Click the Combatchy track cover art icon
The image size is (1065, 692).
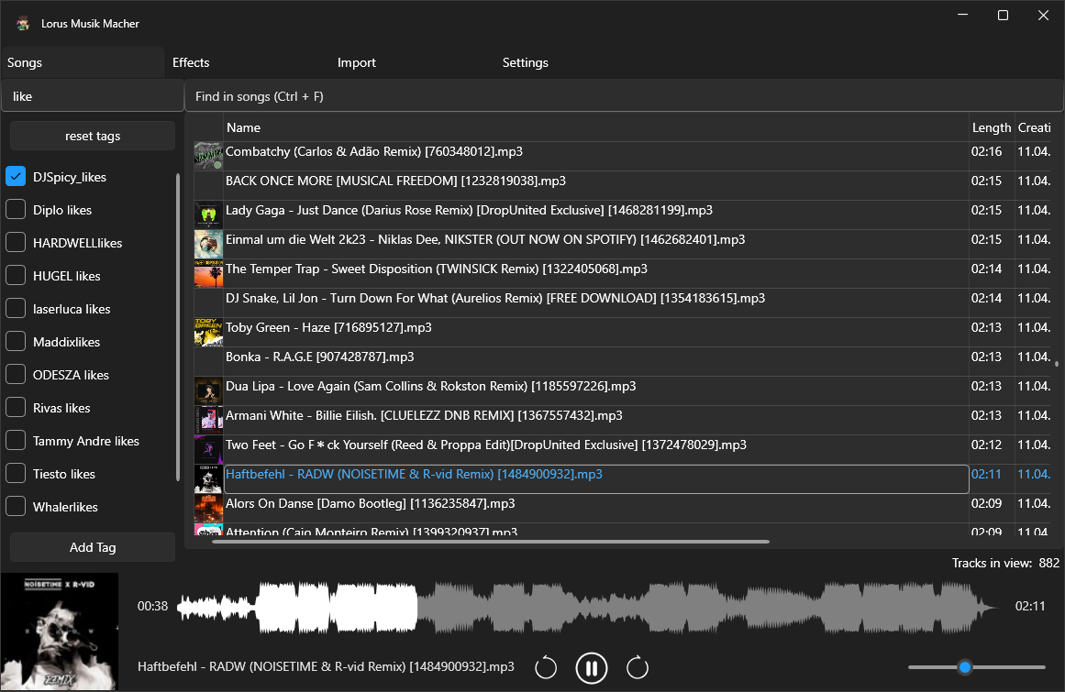[x=208, y=156]
